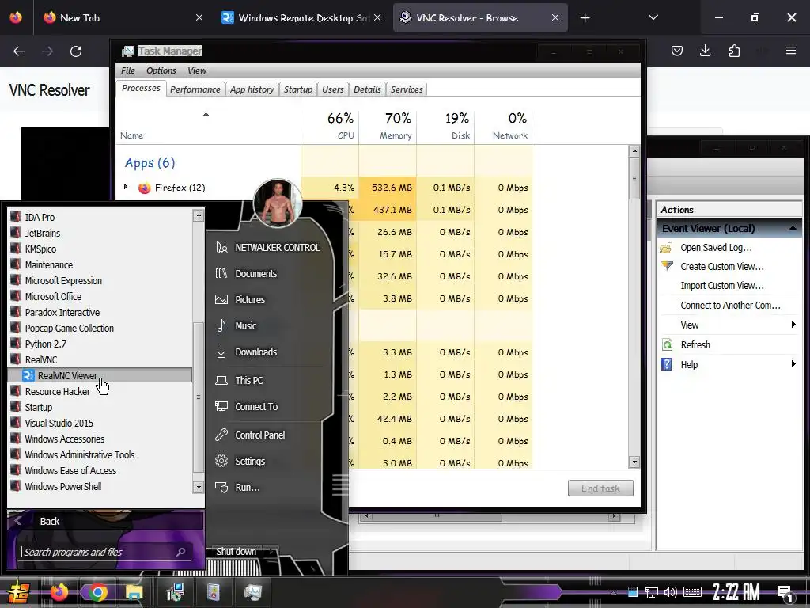
Task: Open the KMSpico folder
Action: coord(40,249)
